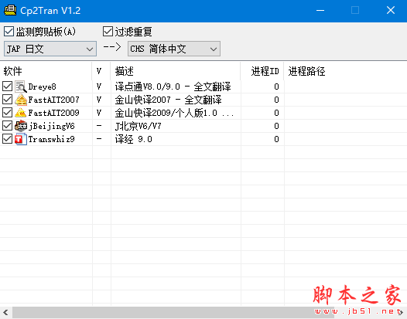Uncheck the jBeijingV6 row checkbox
This screenshot has height=319, width=407.
tap(7, 126)
